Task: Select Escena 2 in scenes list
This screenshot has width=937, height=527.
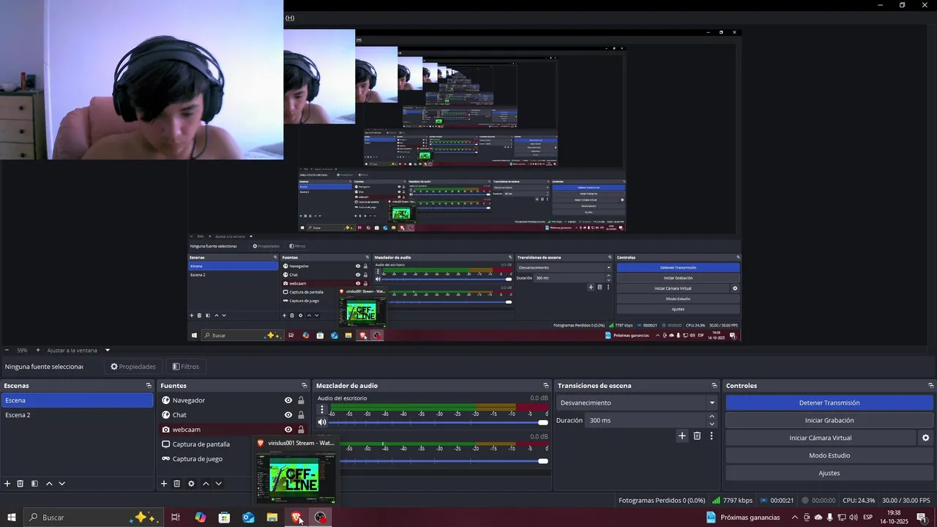Action: pyautogui.click(x=78, y=415)
